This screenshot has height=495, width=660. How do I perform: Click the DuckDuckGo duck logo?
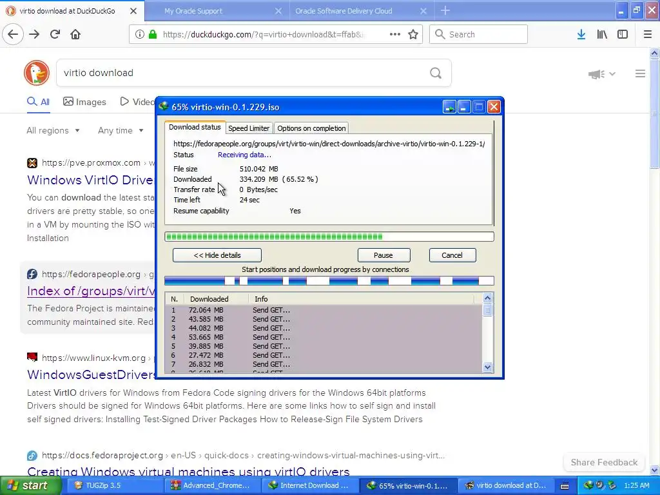pyautogui.click(x=37, y=73)
